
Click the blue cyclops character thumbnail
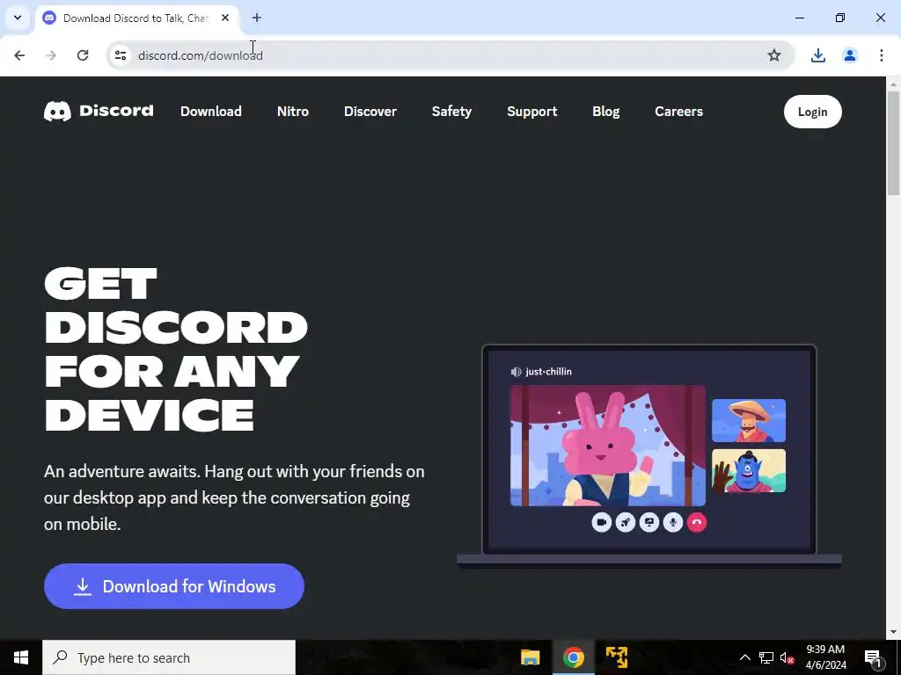[x=749, y=471]
